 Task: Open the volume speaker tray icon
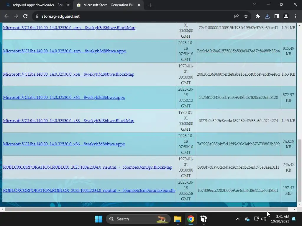[264, 219]
